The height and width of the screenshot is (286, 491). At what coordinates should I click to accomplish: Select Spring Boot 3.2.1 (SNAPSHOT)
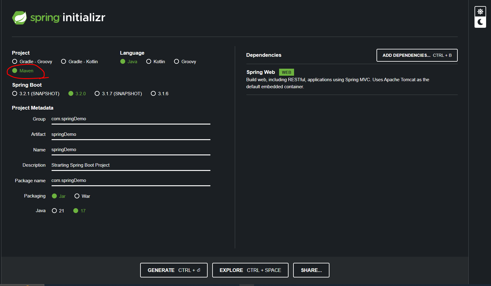pos(36,94)
